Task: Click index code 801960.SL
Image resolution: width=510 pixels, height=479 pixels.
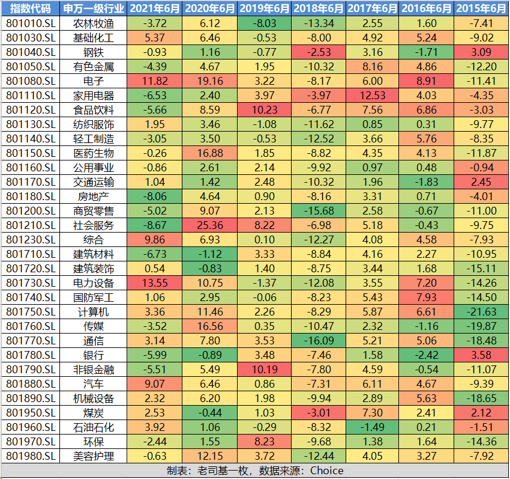Action: click(31, 427)
